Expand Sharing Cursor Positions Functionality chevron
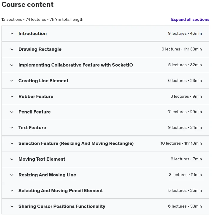The height and width of the screenshot is (215, 212). coord(12,206)
